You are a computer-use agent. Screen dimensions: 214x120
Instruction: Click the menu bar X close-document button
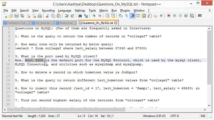point(210,10)
